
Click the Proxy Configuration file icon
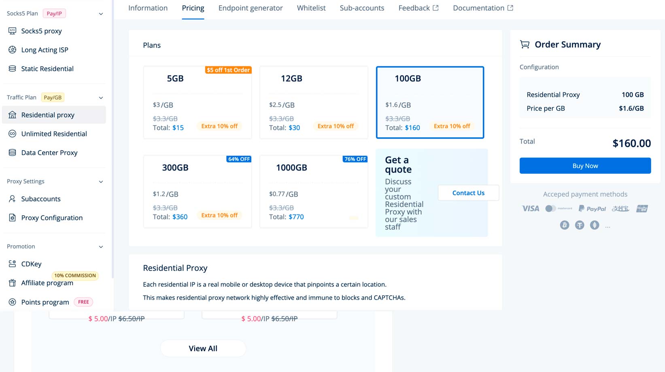click(x=13, y=218)
